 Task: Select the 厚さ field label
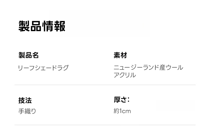pos(120,100)
